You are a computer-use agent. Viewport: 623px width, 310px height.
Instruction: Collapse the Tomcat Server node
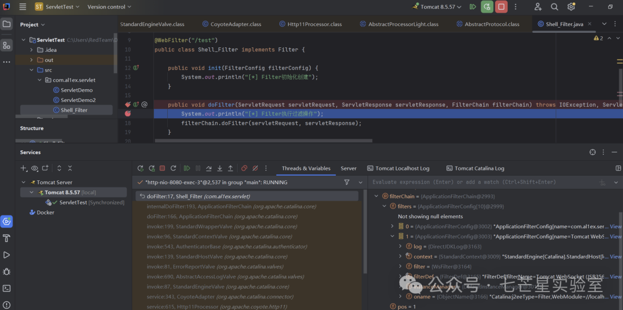[x=24, y=182]
